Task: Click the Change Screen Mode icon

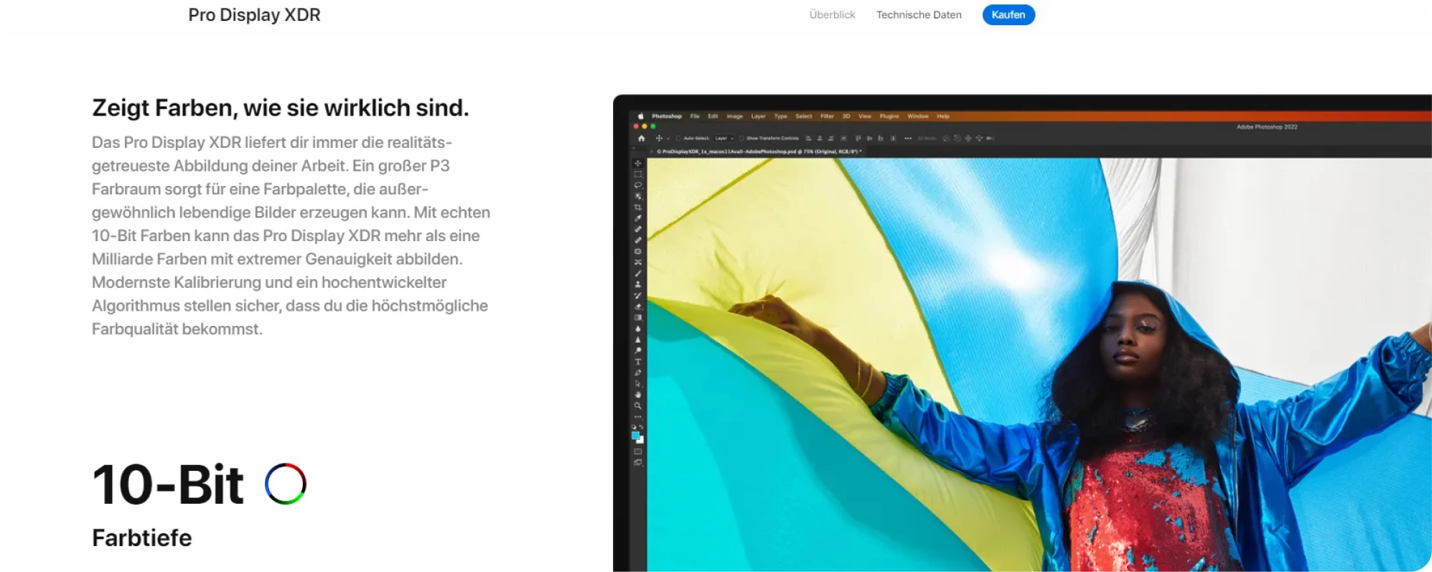Action: coord(637,463)
